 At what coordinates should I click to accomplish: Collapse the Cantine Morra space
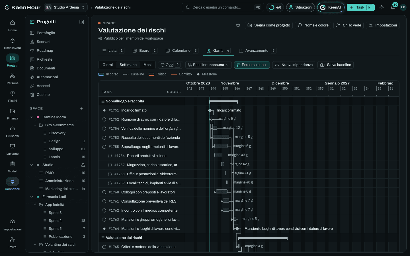pos(32,117)
